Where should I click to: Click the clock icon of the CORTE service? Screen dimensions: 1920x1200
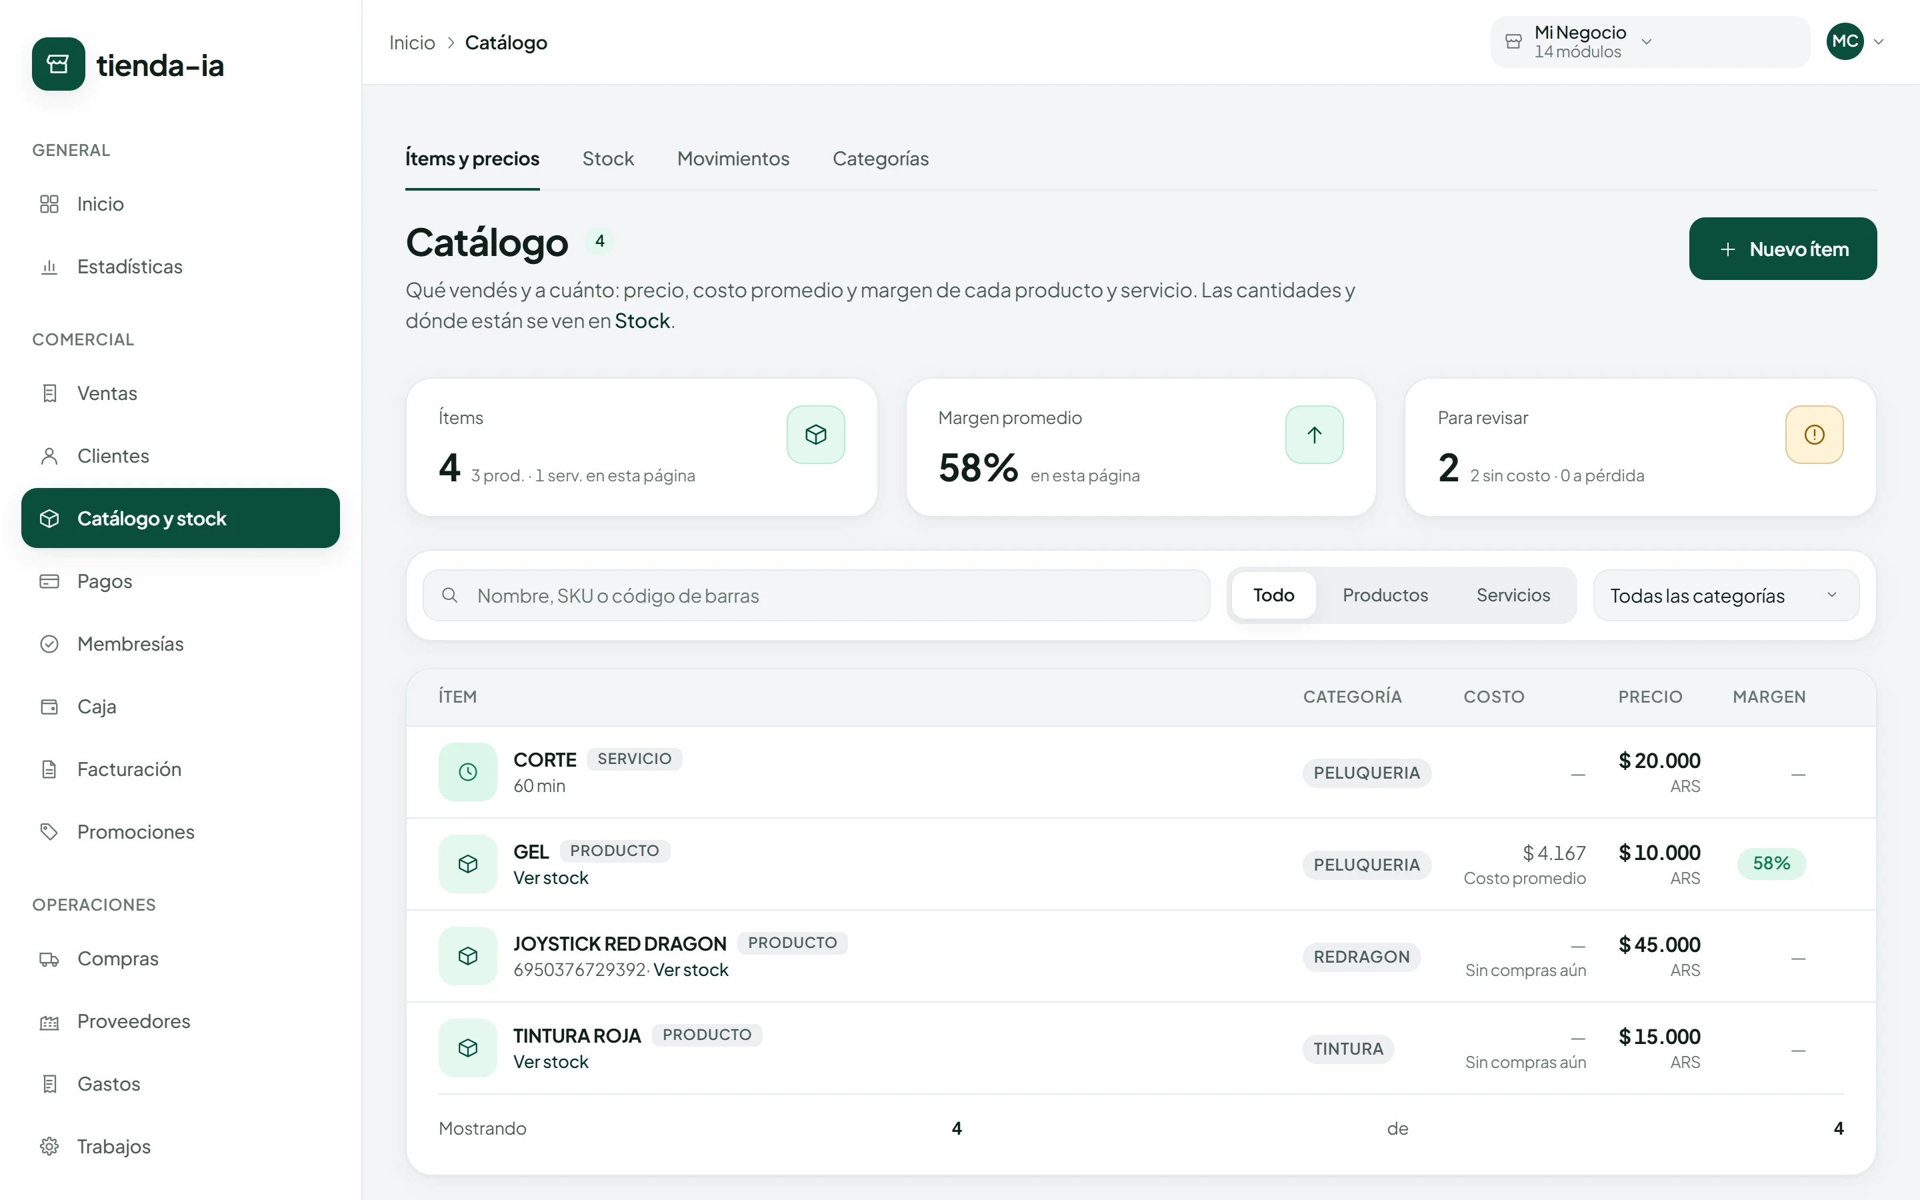coord(468,772)
